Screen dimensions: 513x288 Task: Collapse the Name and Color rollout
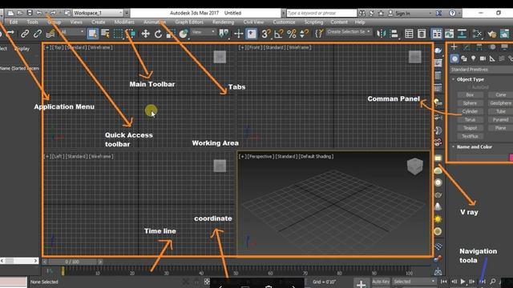click(474, 147)
